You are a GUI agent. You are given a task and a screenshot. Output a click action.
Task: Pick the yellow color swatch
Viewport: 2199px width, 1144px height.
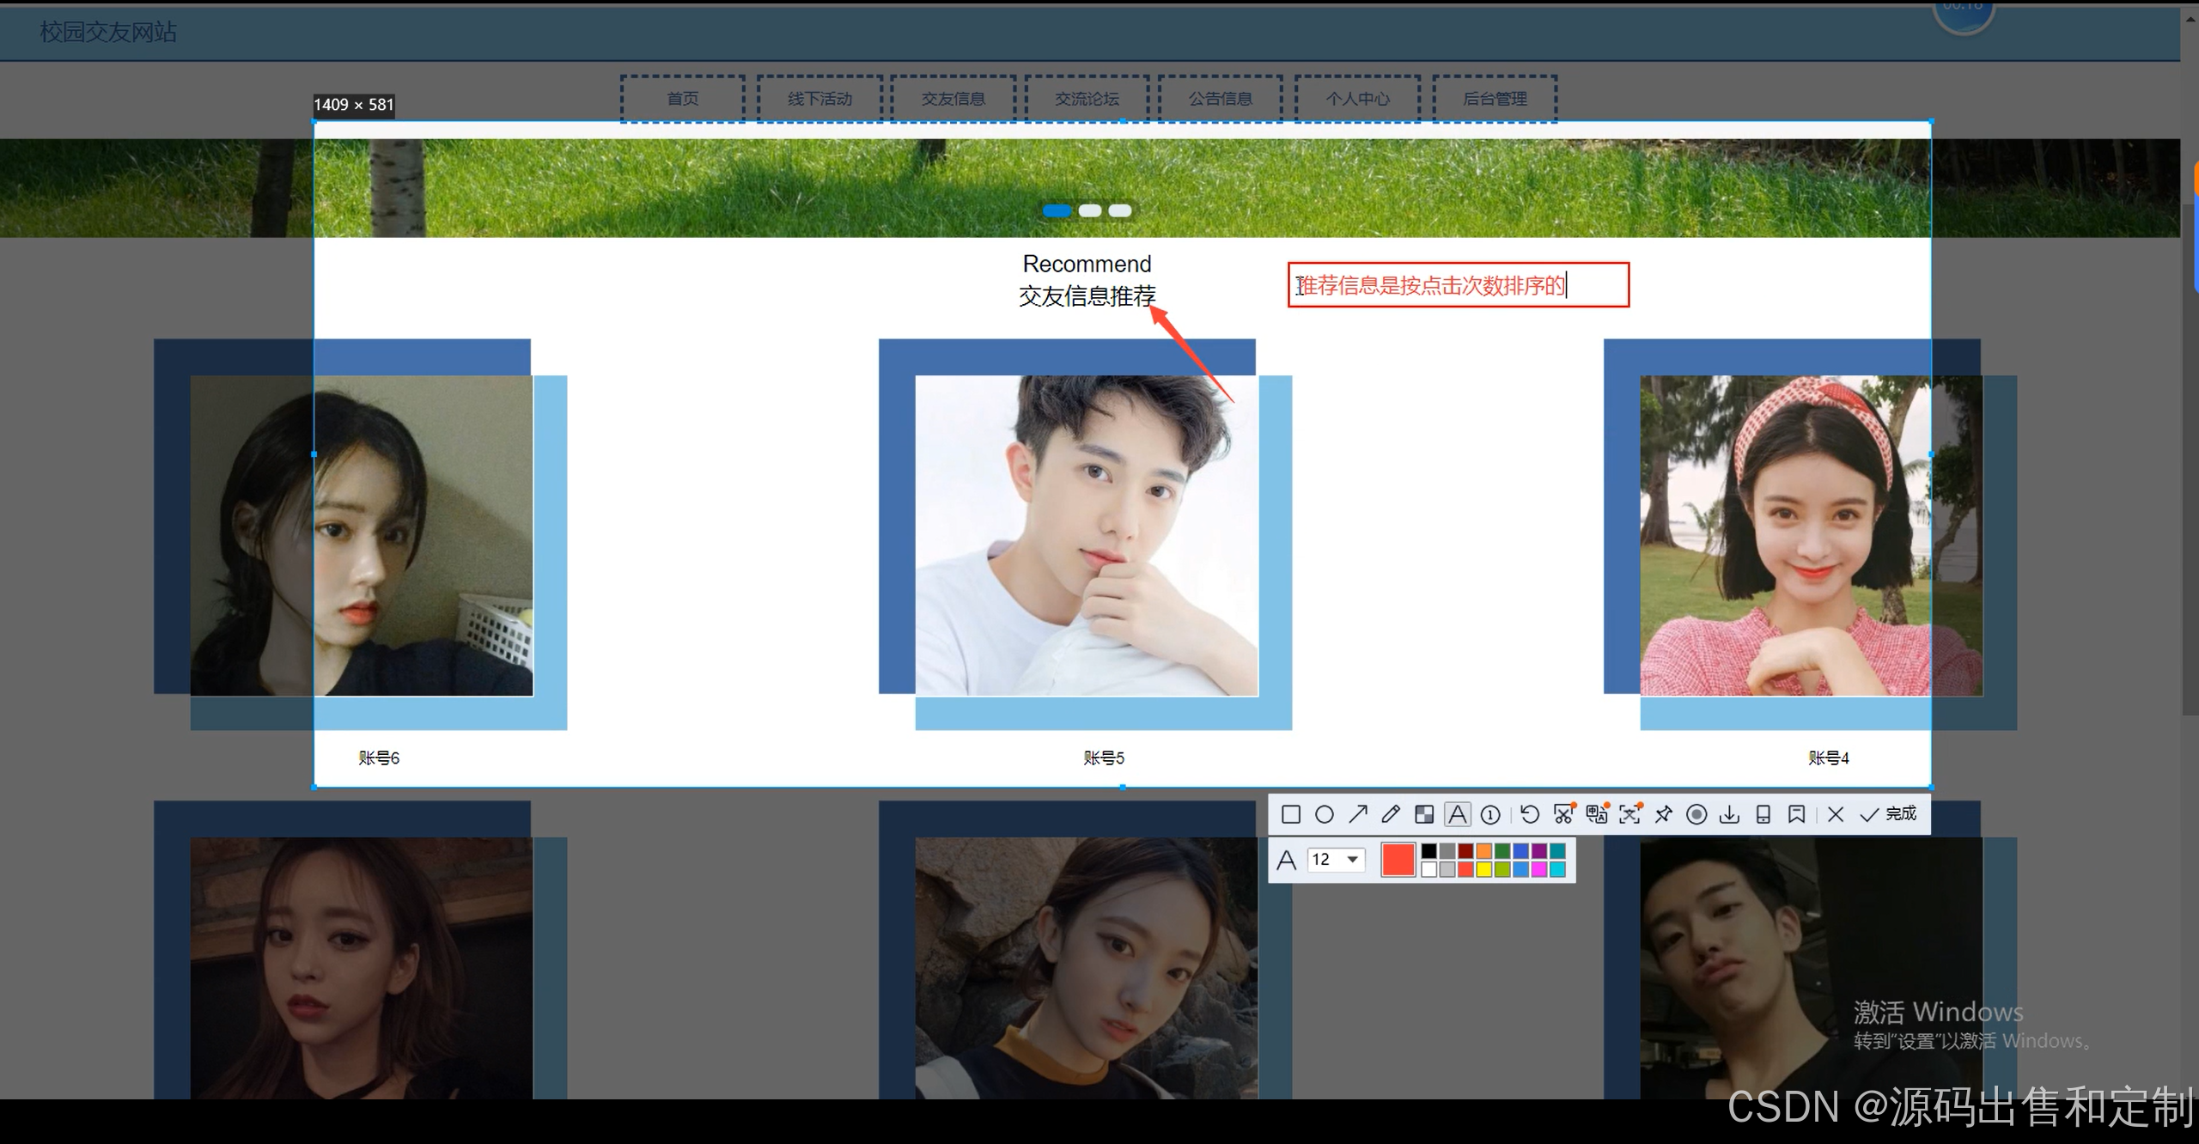(x=1483, y=870)
